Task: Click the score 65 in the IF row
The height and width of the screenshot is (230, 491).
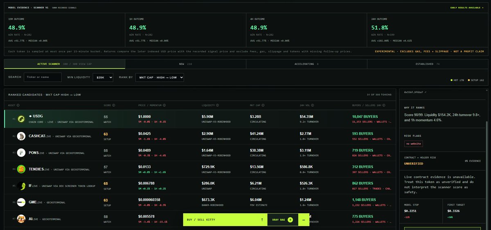Action: (106, 184)
